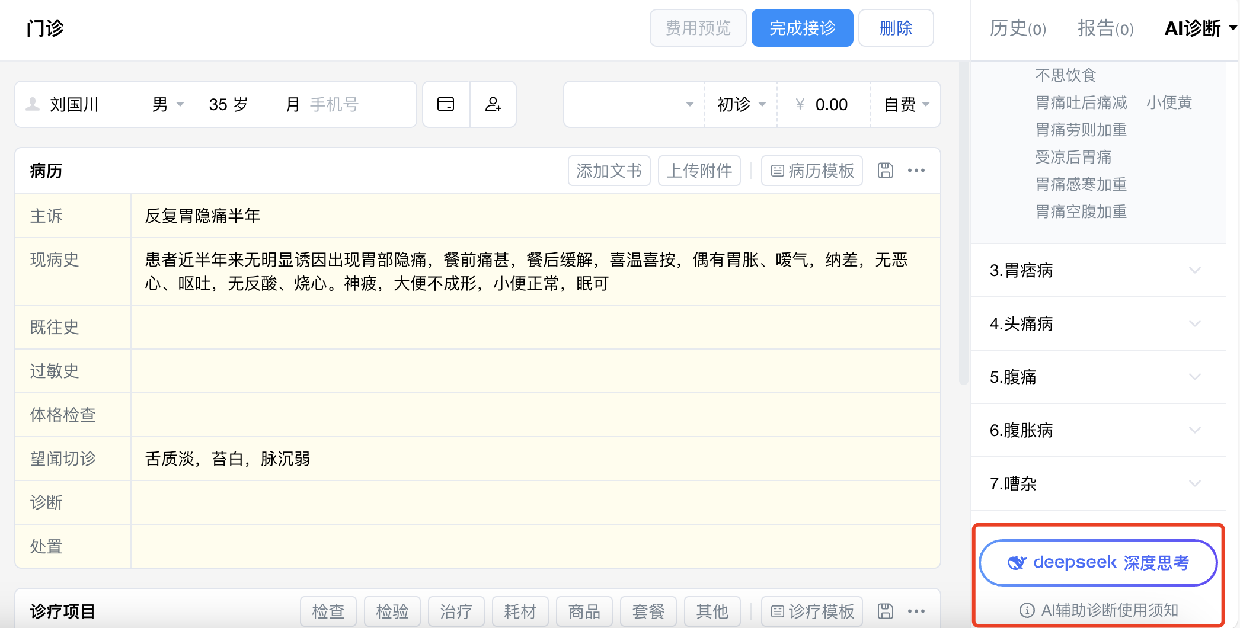Switch to the 历史(0) tab

1017,28
